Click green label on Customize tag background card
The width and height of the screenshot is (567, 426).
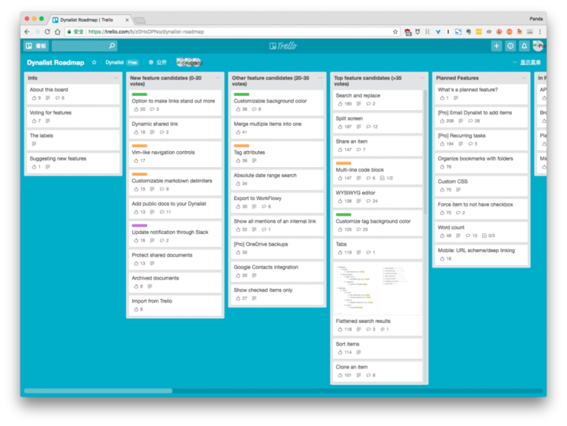point(343,214)
